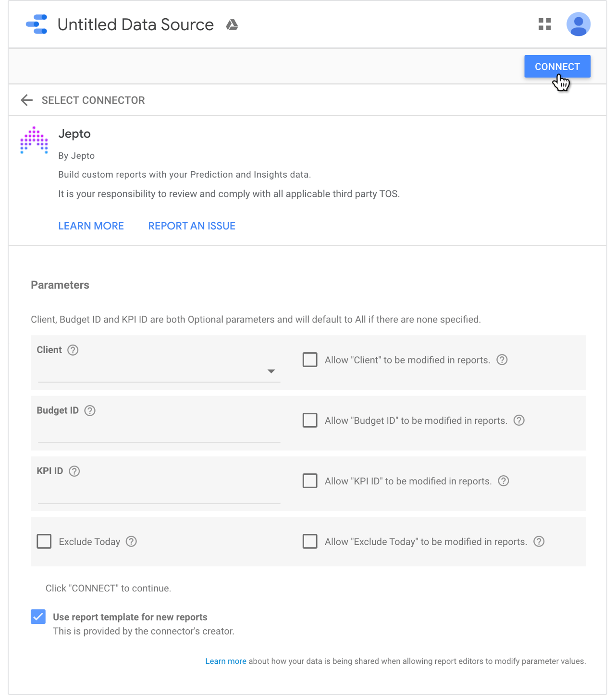615x695 pixels.
Task: Open the user account avatar
Action: (578, 24)
